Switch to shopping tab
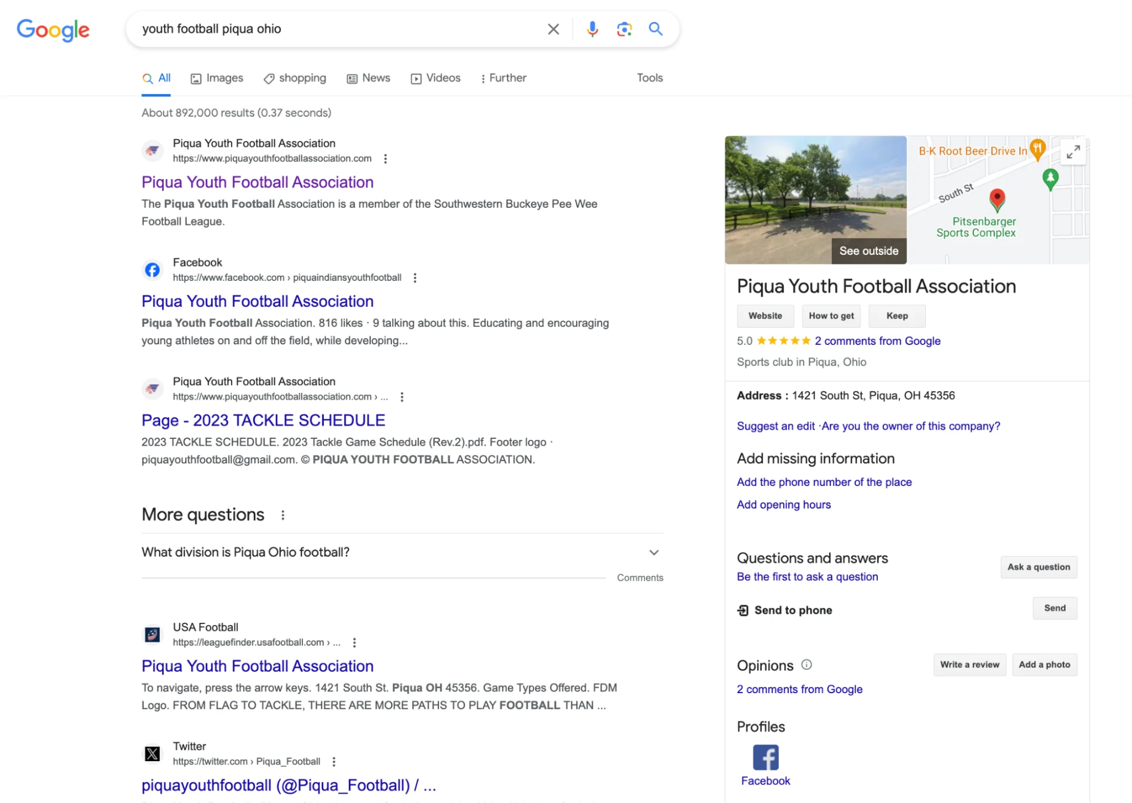This screenshot has width=1132, height=803. [x=295, y=78]
